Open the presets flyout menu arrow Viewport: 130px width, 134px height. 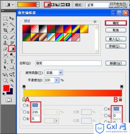coord(95,22)
